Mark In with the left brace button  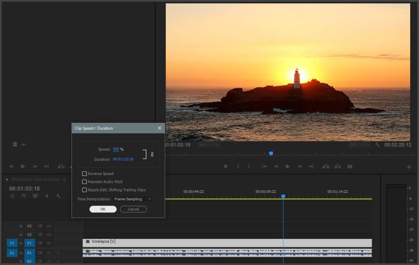tap(238, 166)
